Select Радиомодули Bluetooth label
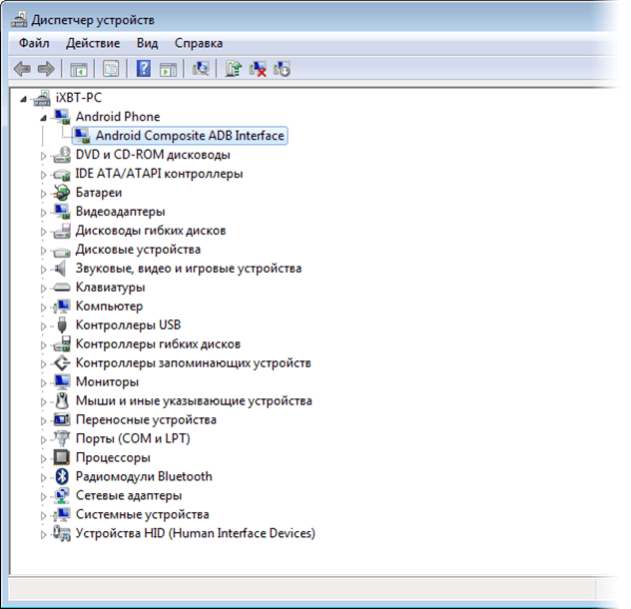 coord(144,476)
